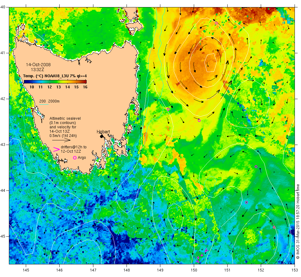This screenshot has height=277, width=301.
Task: Click the colorbar value 11
Action: [x=41, y=87]
